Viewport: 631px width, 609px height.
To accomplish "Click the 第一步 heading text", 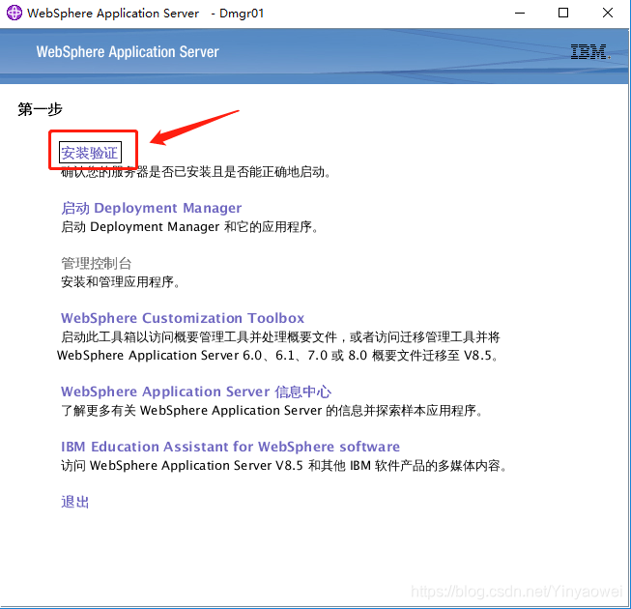I will coord(40,108).
